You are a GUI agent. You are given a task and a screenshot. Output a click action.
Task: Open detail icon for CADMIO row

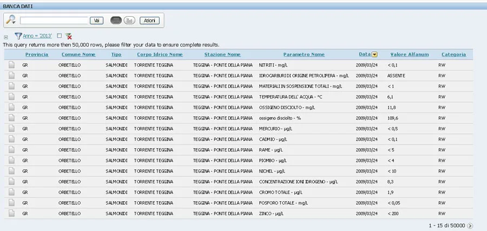tap(11, 139)
